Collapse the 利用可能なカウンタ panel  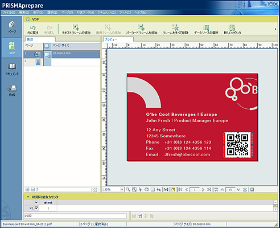coord(28,197)
